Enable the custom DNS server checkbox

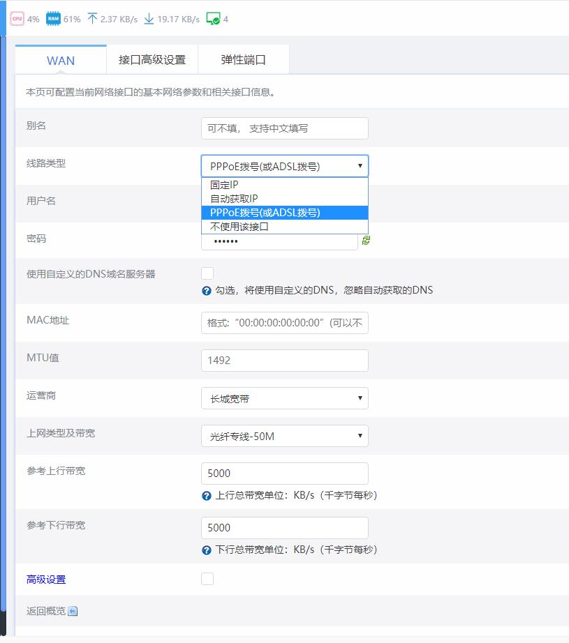207,273
